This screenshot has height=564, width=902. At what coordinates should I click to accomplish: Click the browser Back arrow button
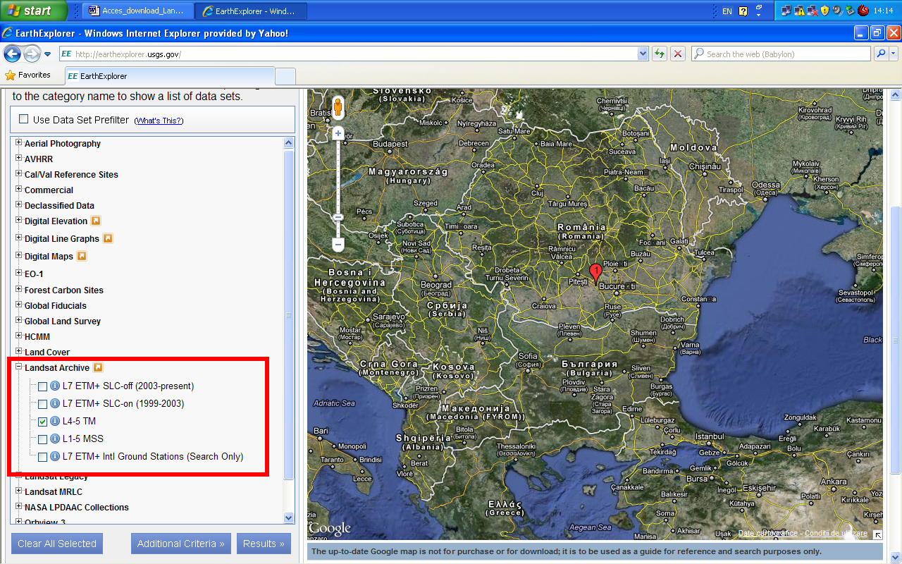point(12,54)
